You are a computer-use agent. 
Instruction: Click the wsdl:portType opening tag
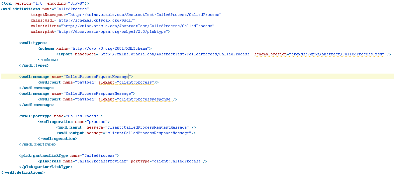click(x=36, y=116)
